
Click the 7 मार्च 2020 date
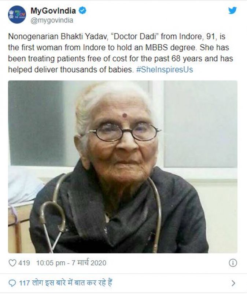coord(89,263)
